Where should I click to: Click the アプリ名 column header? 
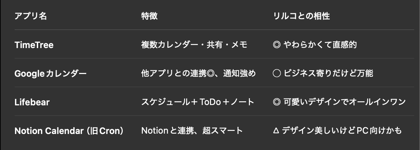coord(31,16)
